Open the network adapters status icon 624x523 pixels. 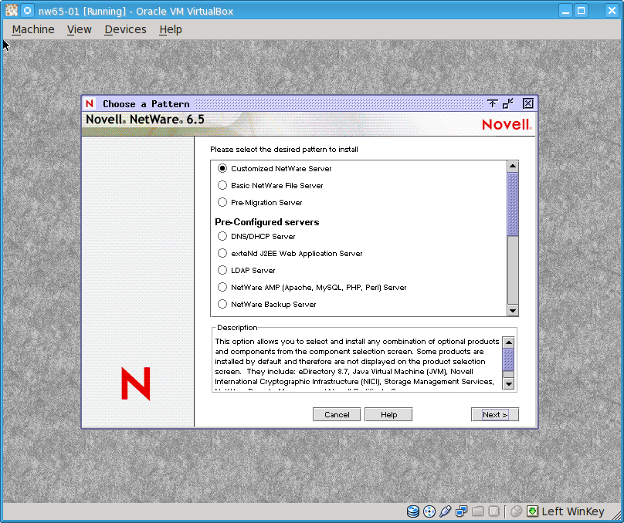click(462, 511)
